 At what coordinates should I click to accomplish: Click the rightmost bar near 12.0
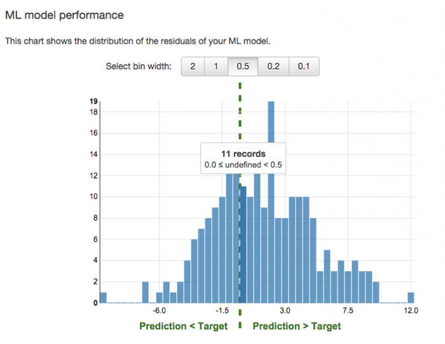(x=411, y=298)
